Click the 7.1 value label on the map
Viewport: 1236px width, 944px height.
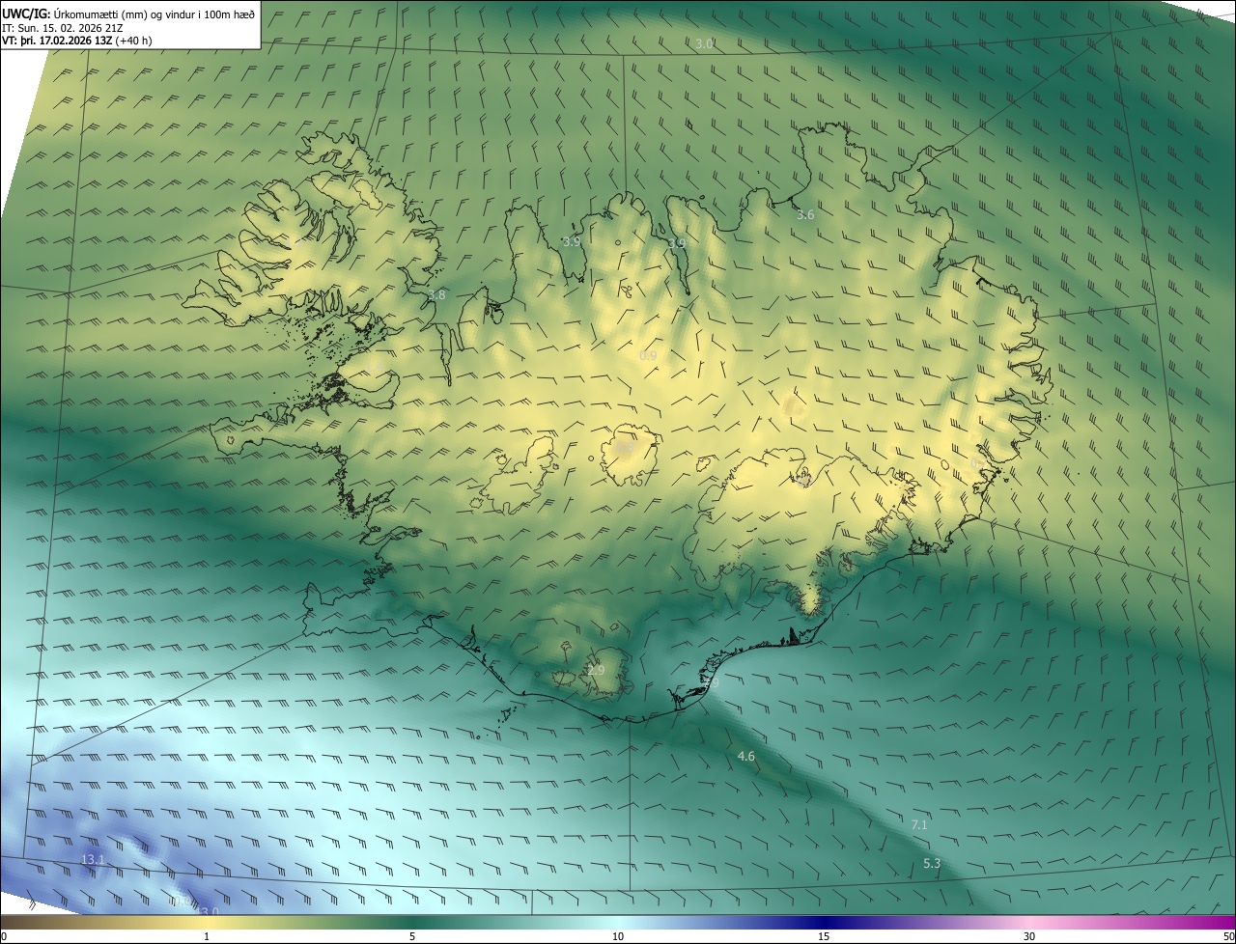click(919, 824)
